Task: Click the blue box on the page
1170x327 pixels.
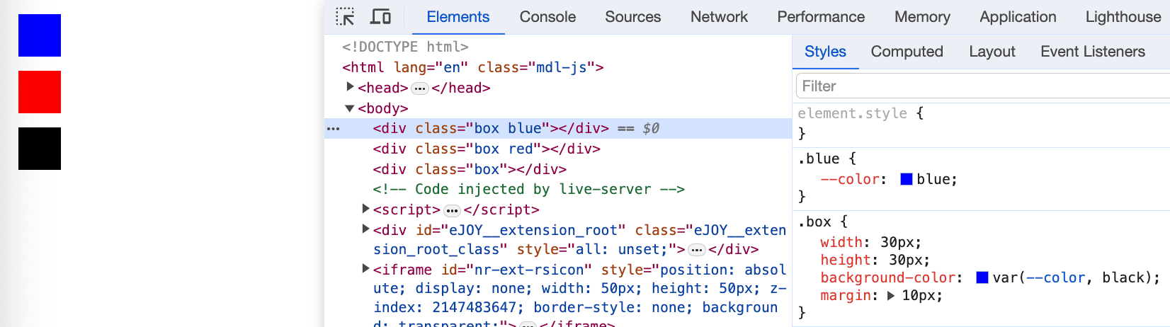Action: point(40,35)
